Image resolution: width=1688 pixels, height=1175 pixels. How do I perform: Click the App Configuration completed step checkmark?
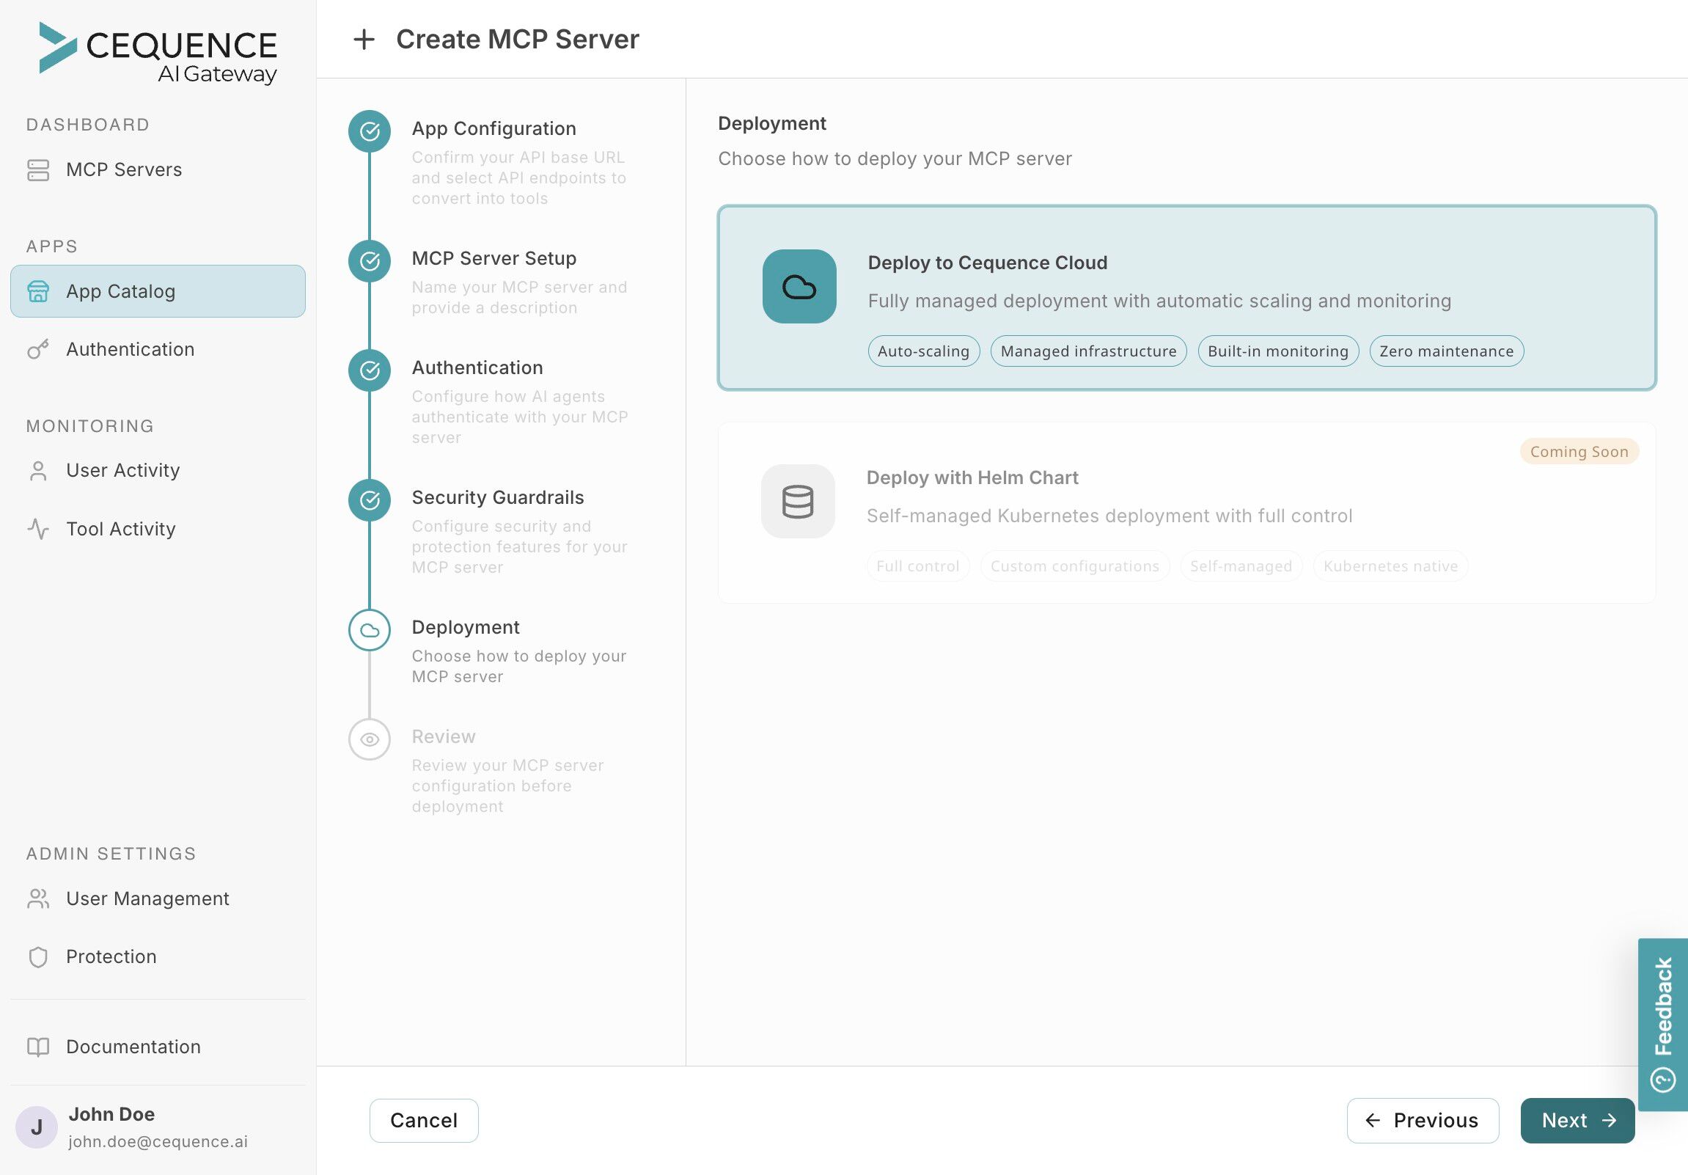click(369, 131)
